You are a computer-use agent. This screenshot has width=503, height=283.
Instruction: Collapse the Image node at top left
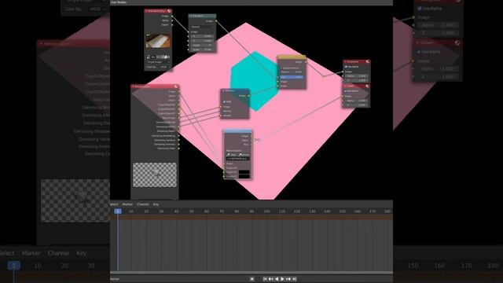point(146,11)
